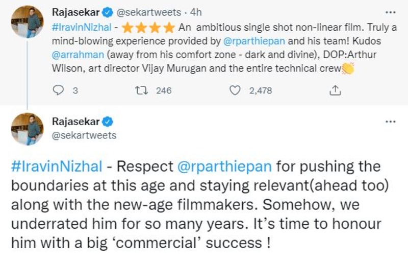
Task: Click the Rajasekar name on first tweet
Action: tap(76, 10)
